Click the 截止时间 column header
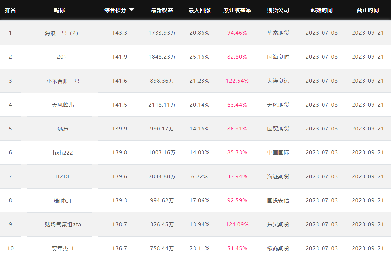 click(x=368, y=10)
